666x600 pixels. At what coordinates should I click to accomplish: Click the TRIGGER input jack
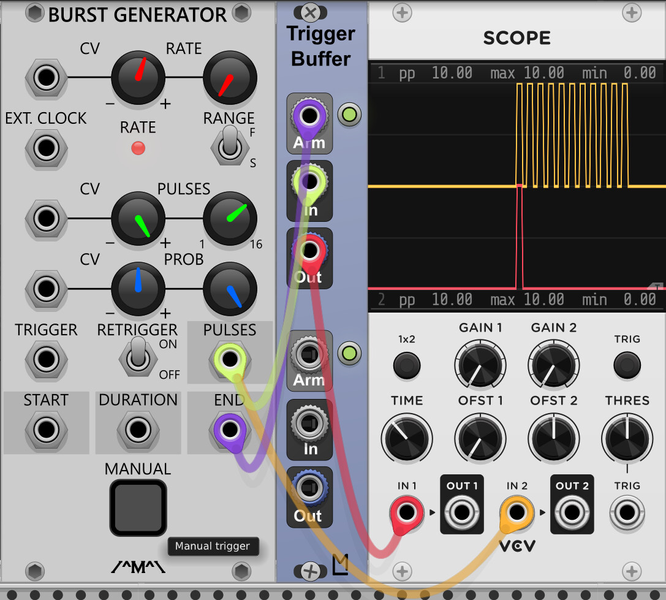(47, 360)
